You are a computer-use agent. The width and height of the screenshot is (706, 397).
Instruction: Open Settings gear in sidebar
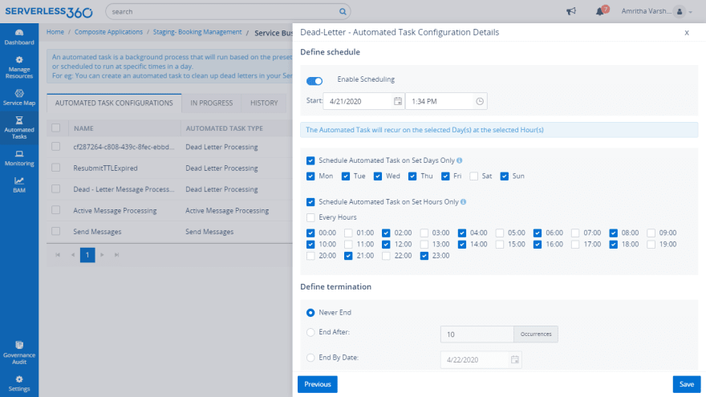coord(19,383)
